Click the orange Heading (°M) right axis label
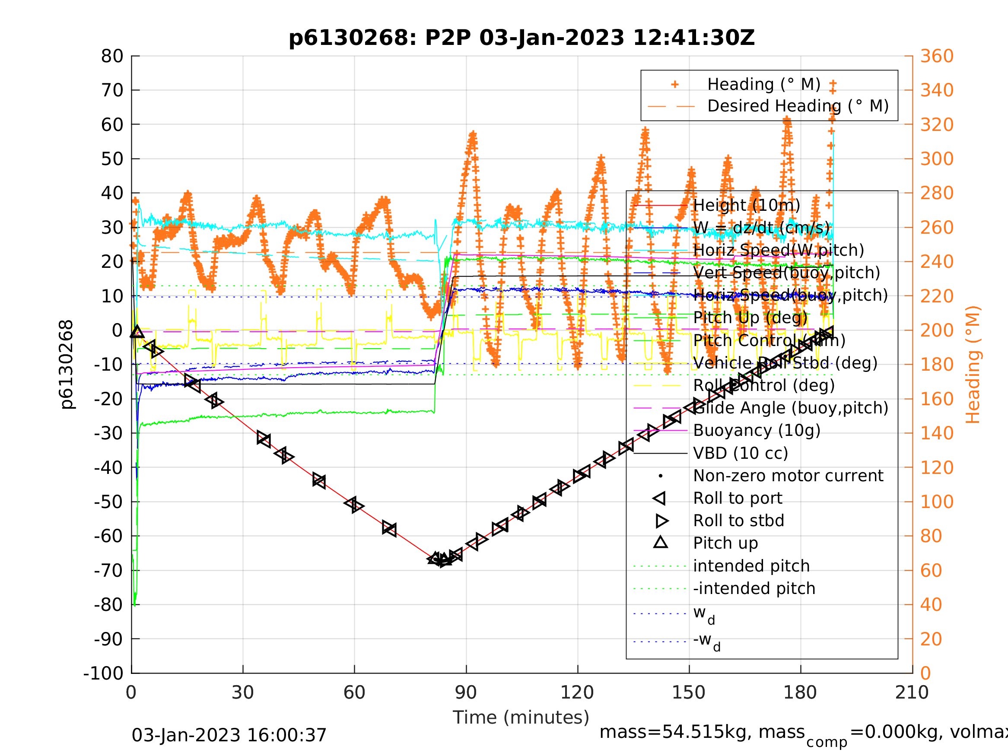Screen dimensions: 1008x756 point(973,365)
